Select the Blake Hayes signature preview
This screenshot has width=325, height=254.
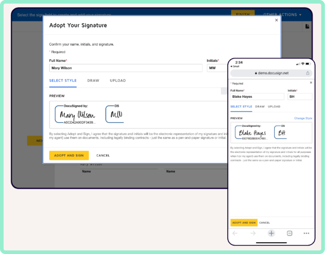(x=251, y=132)
